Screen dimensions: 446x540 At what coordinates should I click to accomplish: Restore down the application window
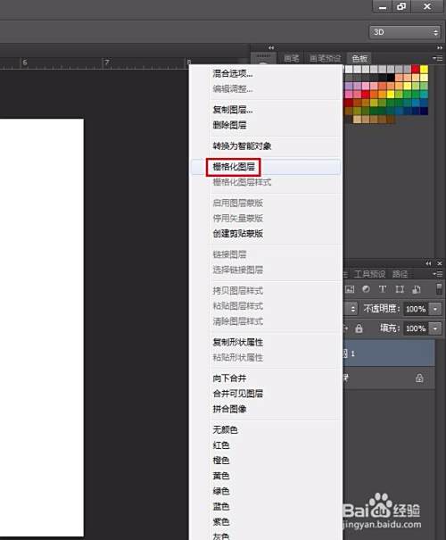(x=401, y=6)
